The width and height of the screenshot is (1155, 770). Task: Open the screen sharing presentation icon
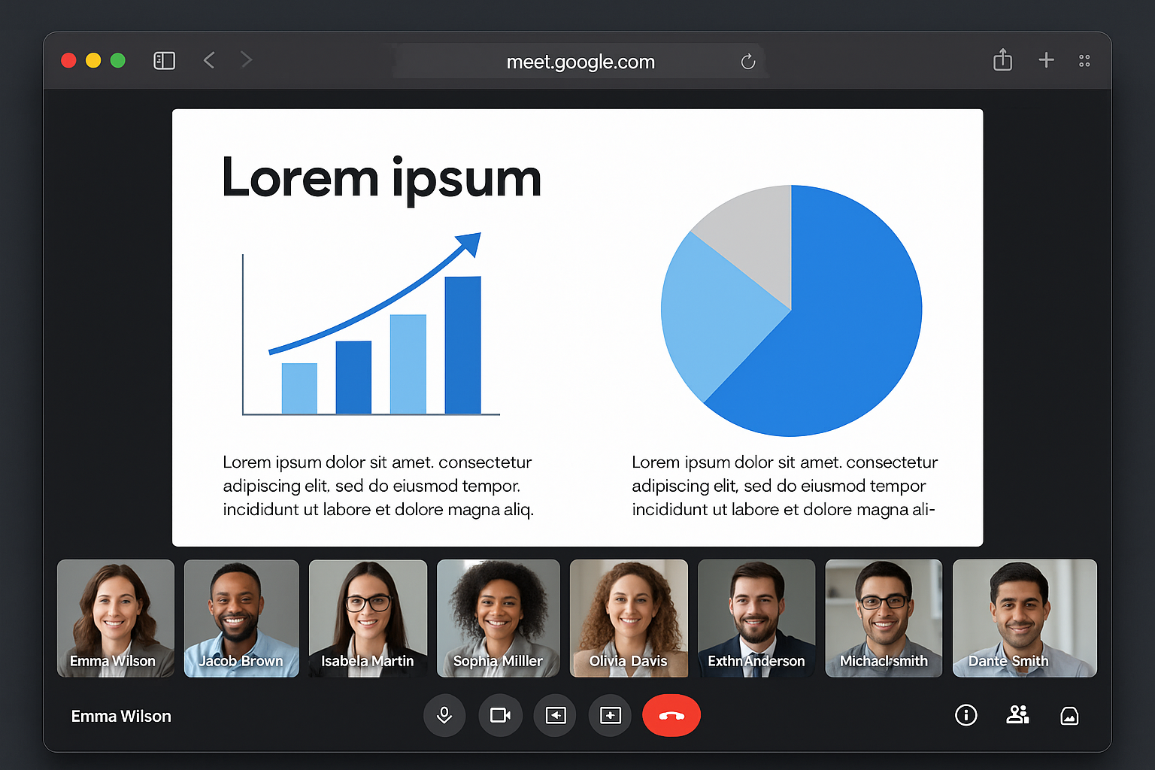pos(555,715)
